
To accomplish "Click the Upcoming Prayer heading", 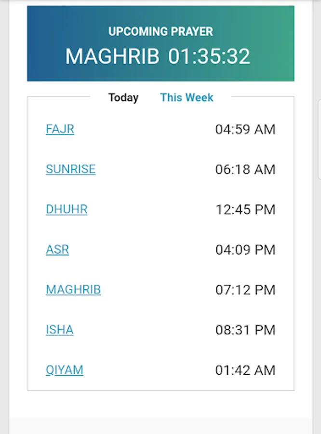I will pos(160,32).
